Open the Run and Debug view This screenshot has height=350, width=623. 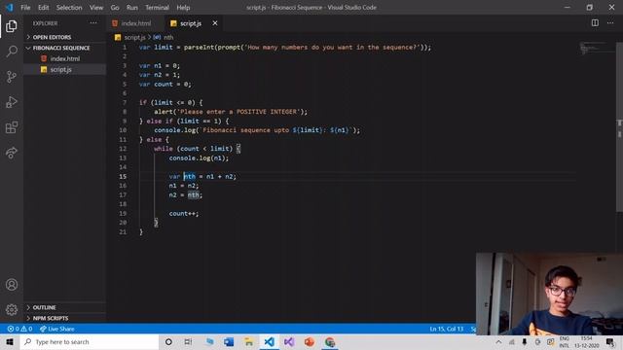tap(12, 102)
